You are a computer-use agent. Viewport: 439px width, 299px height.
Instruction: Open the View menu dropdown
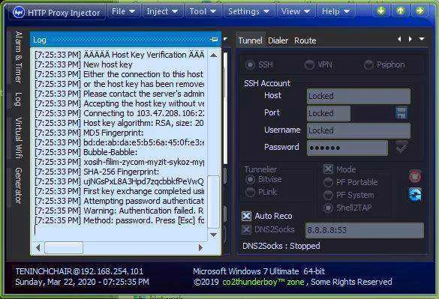pos(296,11)
